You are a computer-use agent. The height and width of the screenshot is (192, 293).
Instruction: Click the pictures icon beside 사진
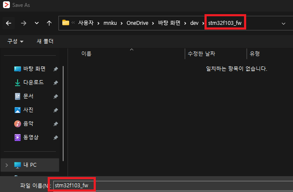pyautogui.click(x=18, y=110)
